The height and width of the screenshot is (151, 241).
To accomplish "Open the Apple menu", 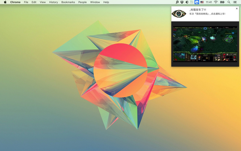I will (x=5, y=2).
